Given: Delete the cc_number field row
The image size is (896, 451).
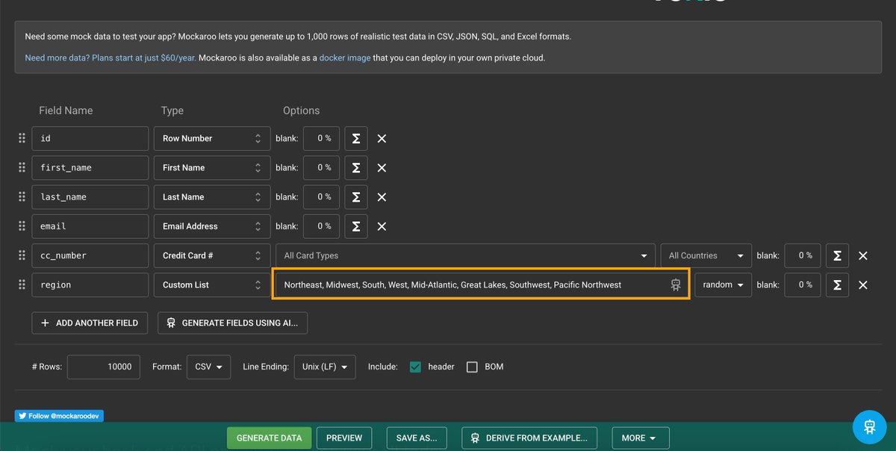Looking at the screenshot, I should coord(862,255).
